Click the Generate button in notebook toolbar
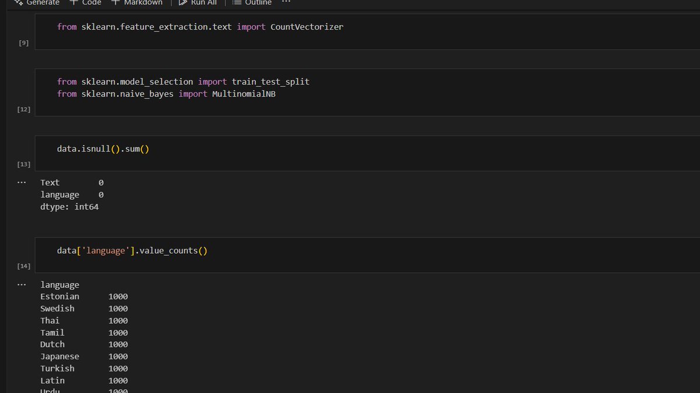The height and width of the screenshot is (393, 700). (37, 2)
